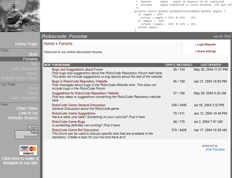Click 'May 30, 2004 11:57 PM' date
Screen dimensions: 232x178
click(211, 69)
